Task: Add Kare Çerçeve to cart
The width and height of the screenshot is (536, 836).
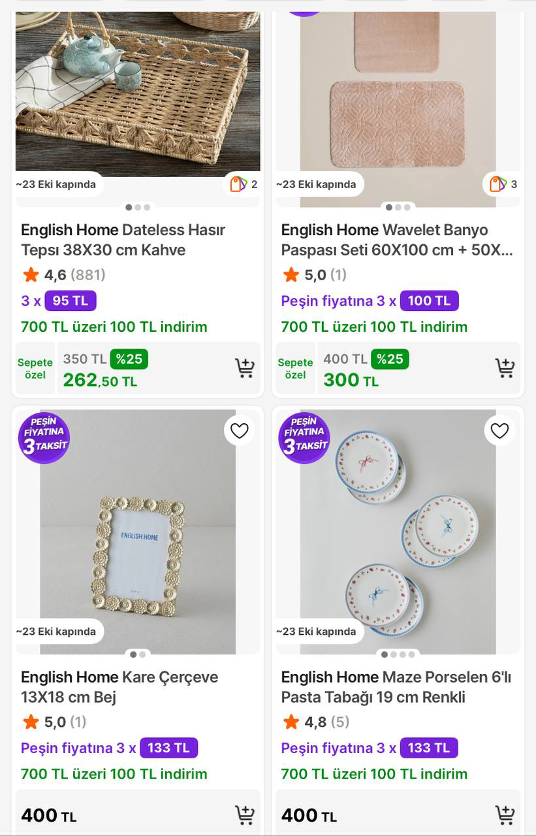Action: tap(244, 815)
